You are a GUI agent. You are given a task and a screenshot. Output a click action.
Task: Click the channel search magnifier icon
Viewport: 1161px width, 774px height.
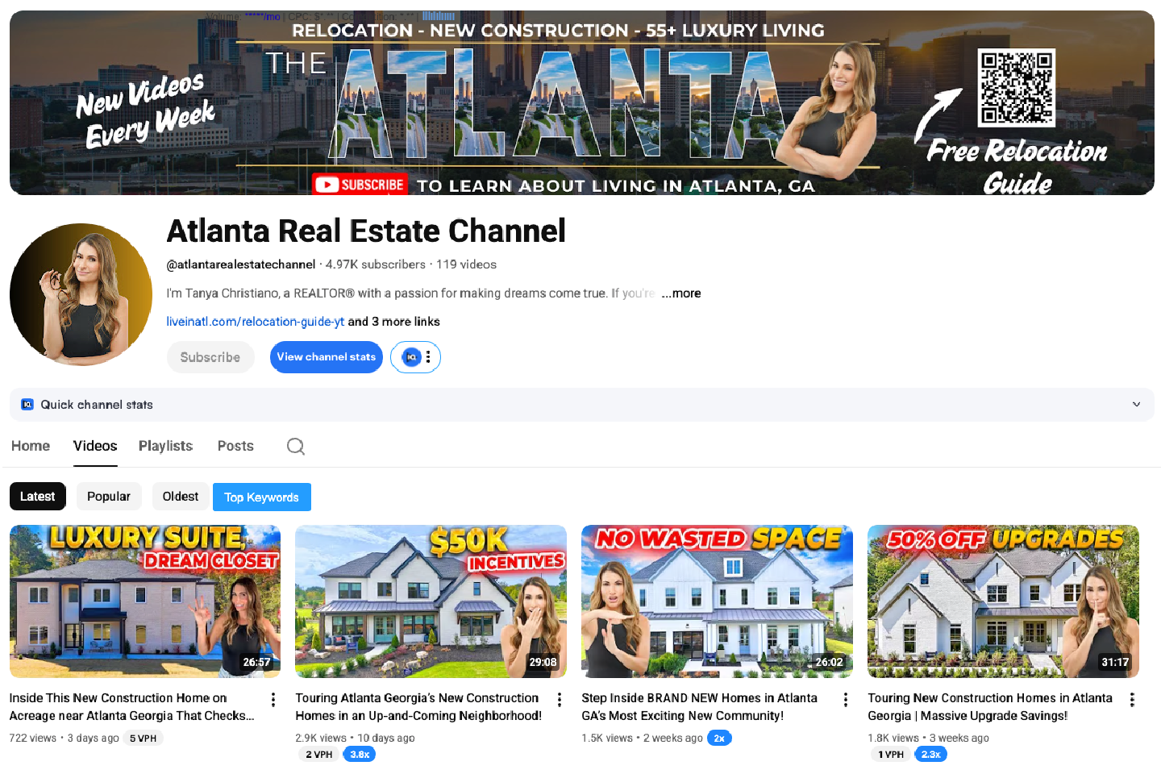296,446
